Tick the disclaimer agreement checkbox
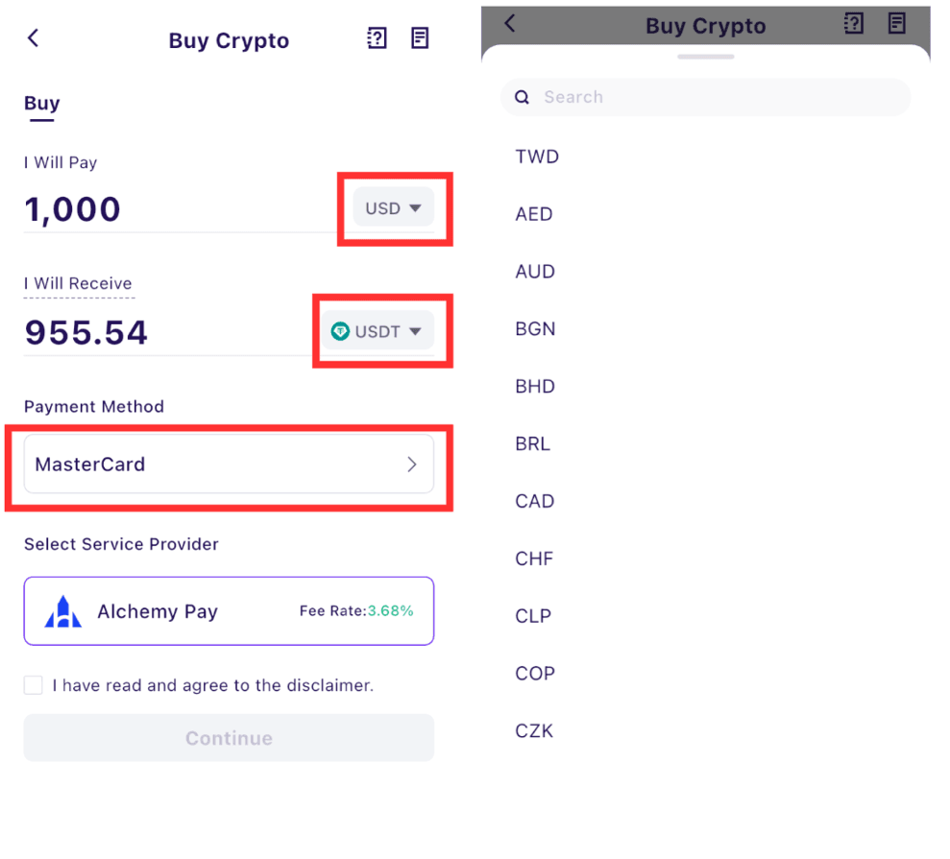 tap(34, 685)
